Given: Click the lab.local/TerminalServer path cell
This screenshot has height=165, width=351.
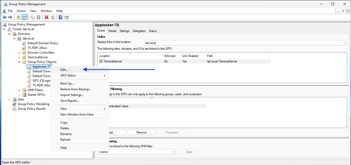Looking at the screenshot, I should [222, 61].
